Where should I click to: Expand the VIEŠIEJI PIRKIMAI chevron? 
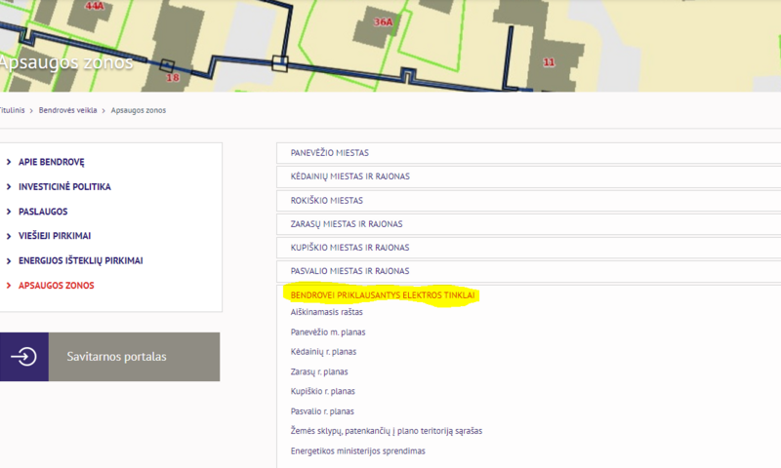click(x=9, y=236)
